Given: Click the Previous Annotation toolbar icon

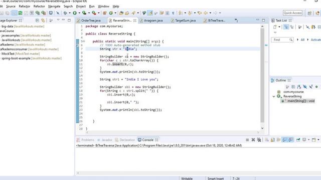Looking at the screenshot, I should [190, 13].
